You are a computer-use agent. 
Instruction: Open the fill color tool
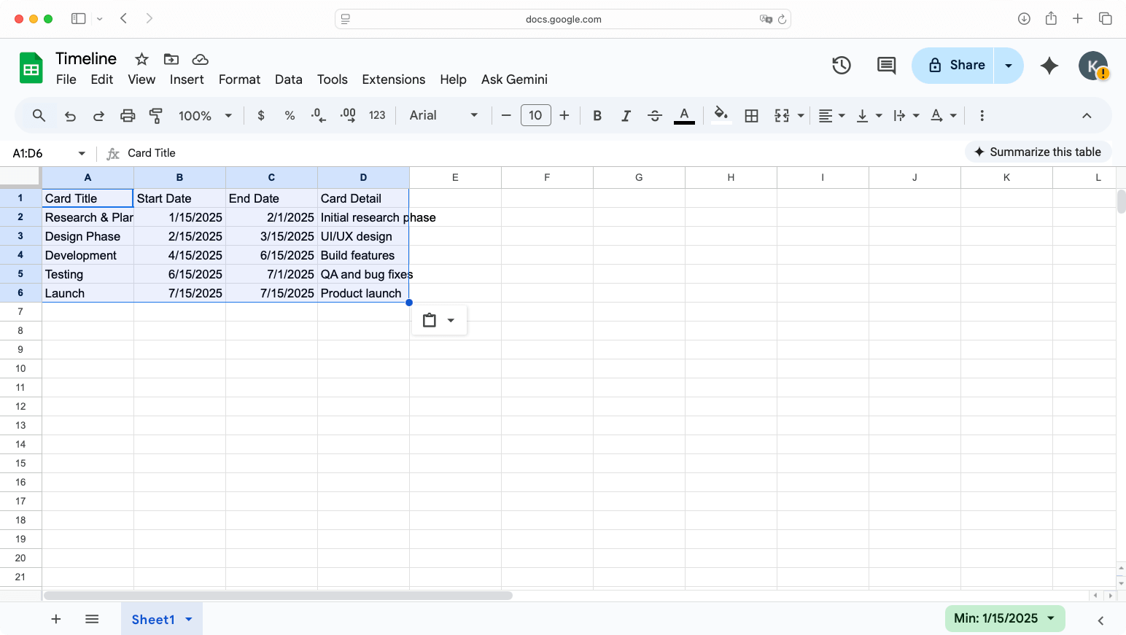pos(721,115)
